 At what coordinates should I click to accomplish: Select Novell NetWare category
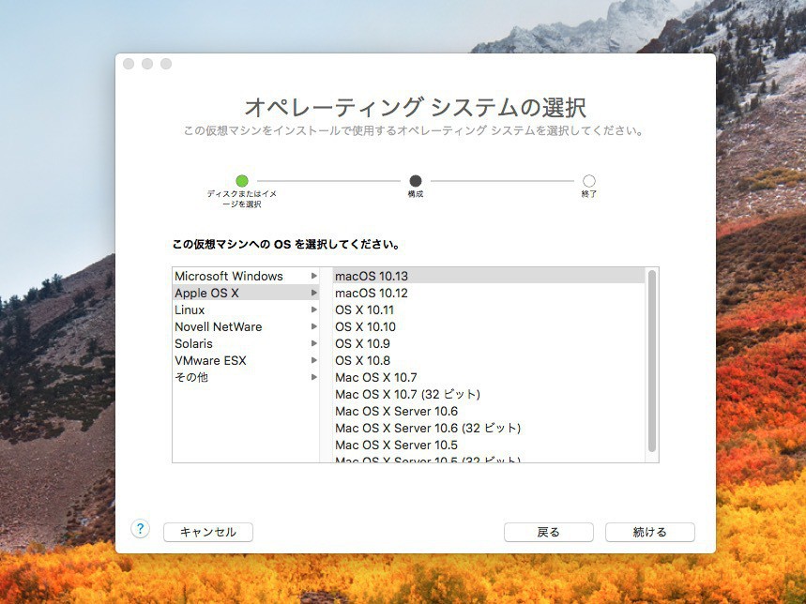pyautogui.click(x=246, y=326)
